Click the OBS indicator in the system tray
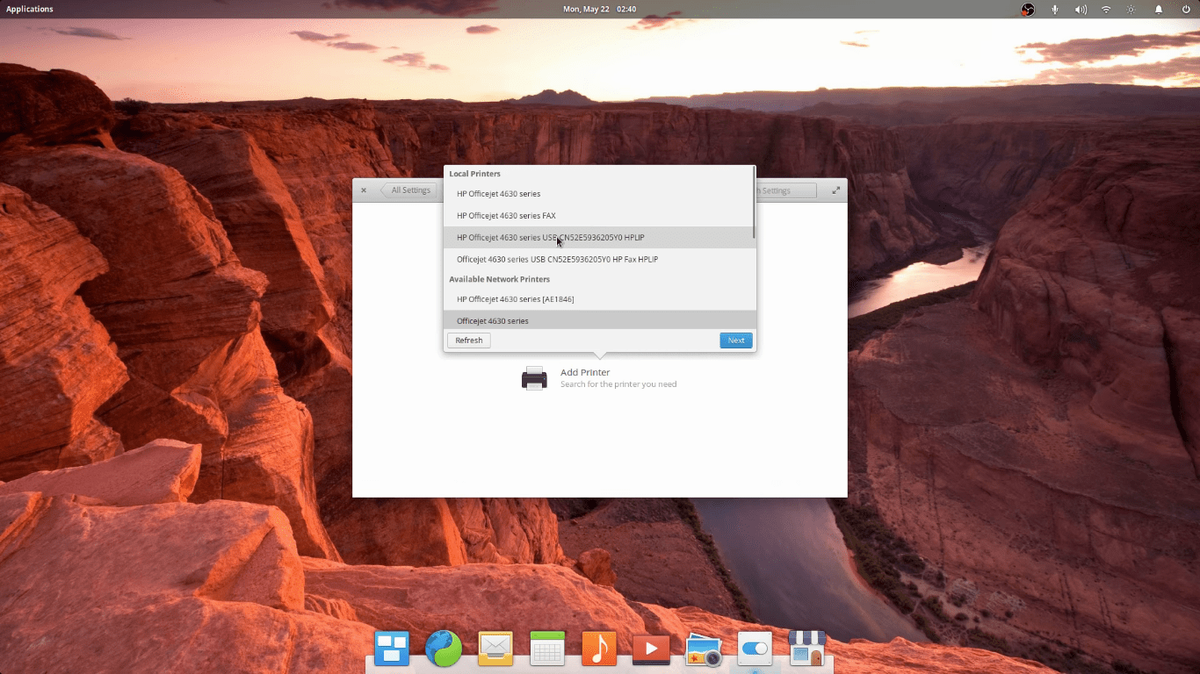This screenshot has height=674, width=1200. [1026, 10]
